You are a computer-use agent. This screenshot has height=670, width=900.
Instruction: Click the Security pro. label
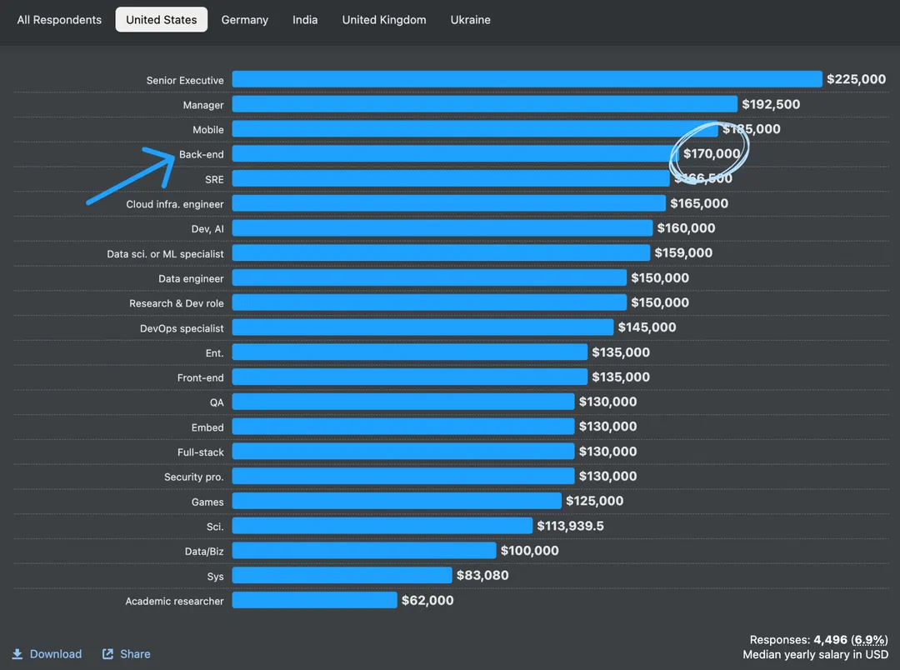click(194, 477)
